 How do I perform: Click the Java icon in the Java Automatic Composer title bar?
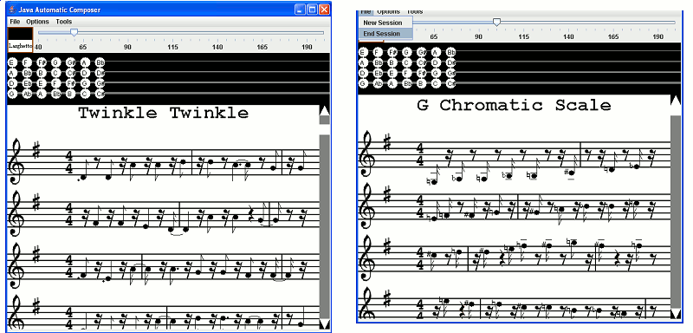13,10
